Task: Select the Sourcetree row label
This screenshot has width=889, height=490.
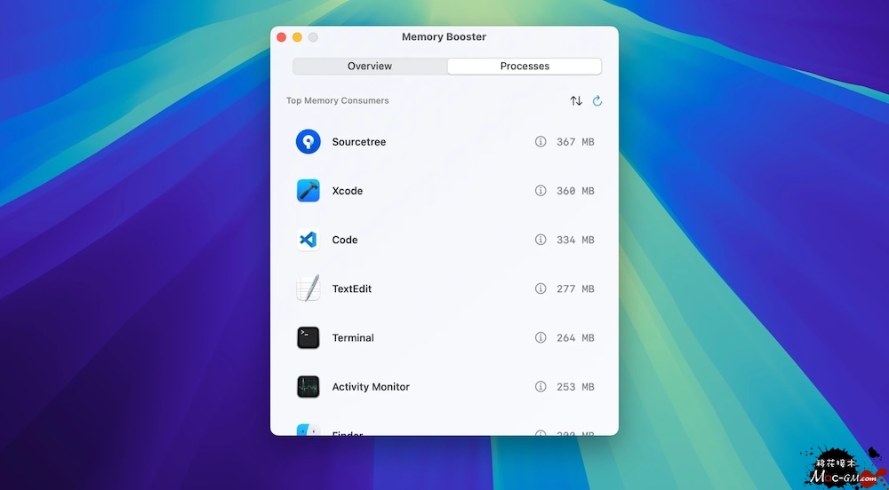Action: tap(359, 142)
